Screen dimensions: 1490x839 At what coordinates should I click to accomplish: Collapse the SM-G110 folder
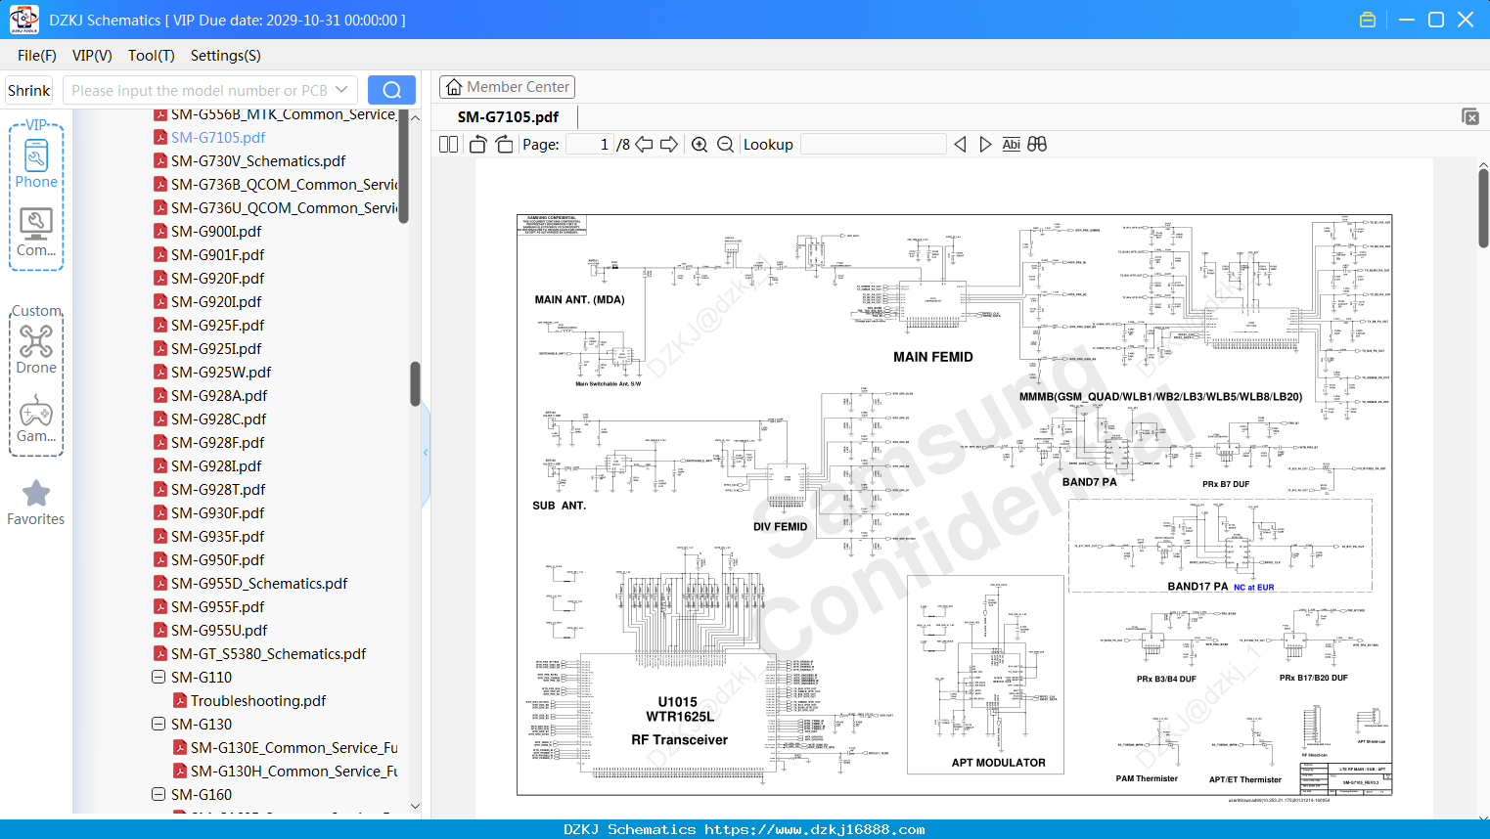pos(158,677)
